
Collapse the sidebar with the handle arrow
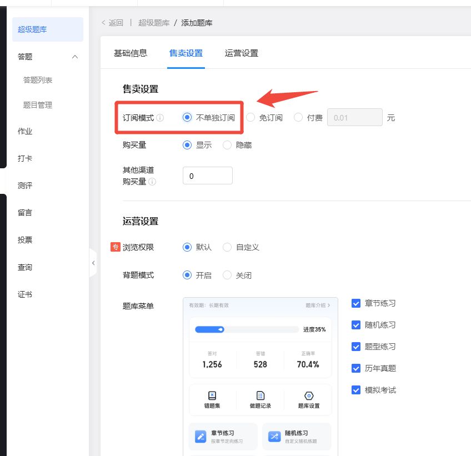coord(93,263)
